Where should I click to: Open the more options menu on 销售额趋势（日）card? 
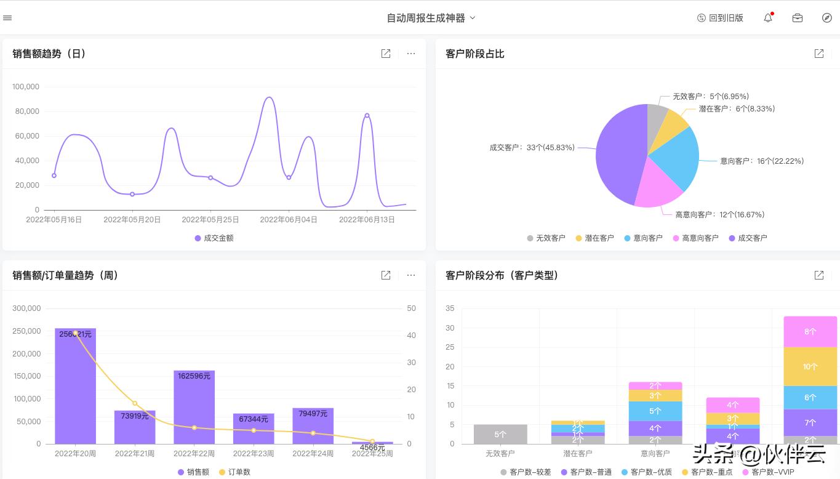click(x=410, y=54)
